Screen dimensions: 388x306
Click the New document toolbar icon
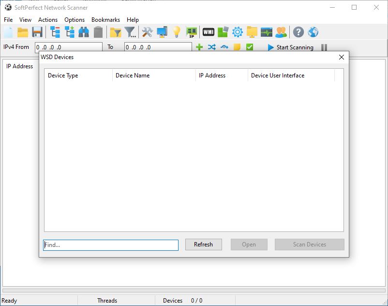tap(8, 32)
